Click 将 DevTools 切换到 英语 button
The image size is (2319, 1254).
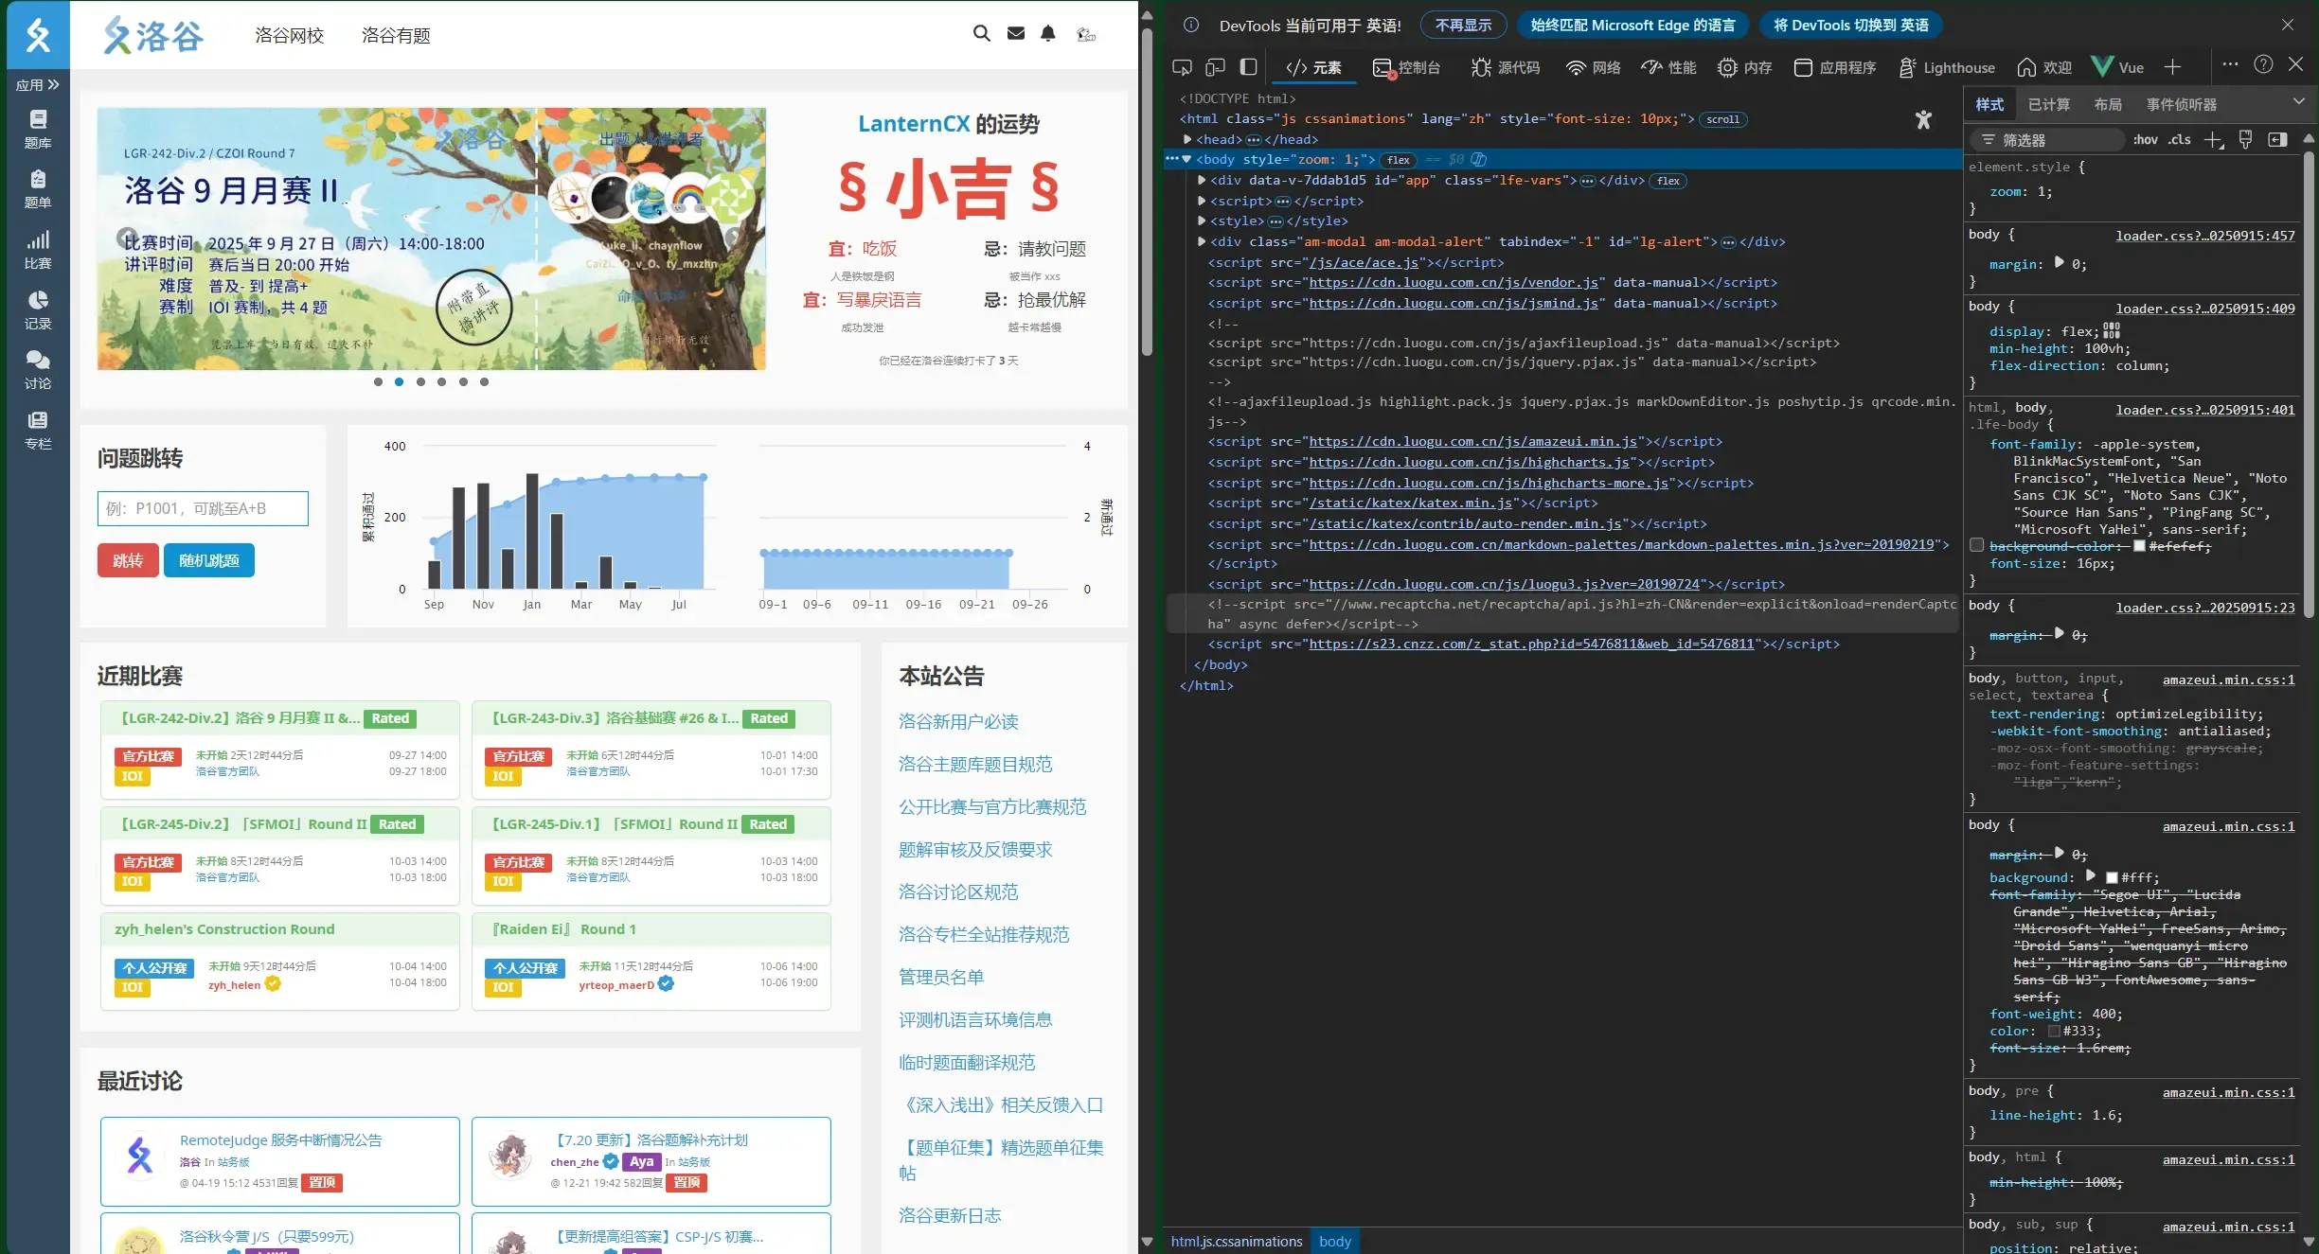tap(1850, 25)
